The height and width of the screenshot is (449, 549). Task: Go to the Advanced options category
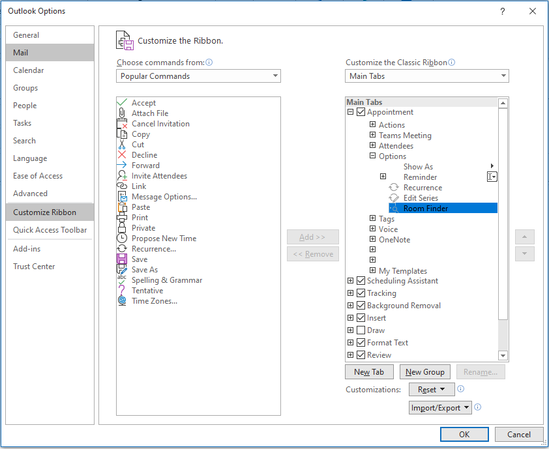[x=50, y=193]
